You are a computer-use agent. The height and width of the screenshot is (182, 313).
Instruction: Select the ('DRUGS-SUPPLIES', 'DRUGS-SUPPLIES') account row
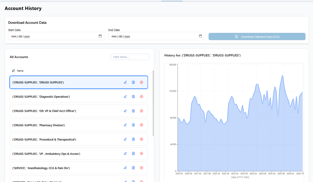pos(79,82)
